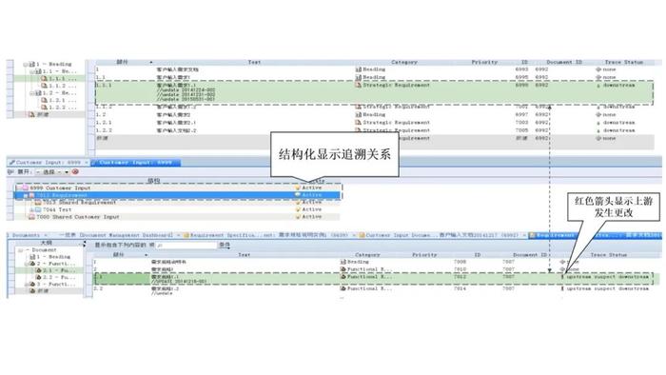Screen dimensions: 666x375
Task: Expand the '7044 Test' node
Action: (31, 209)
